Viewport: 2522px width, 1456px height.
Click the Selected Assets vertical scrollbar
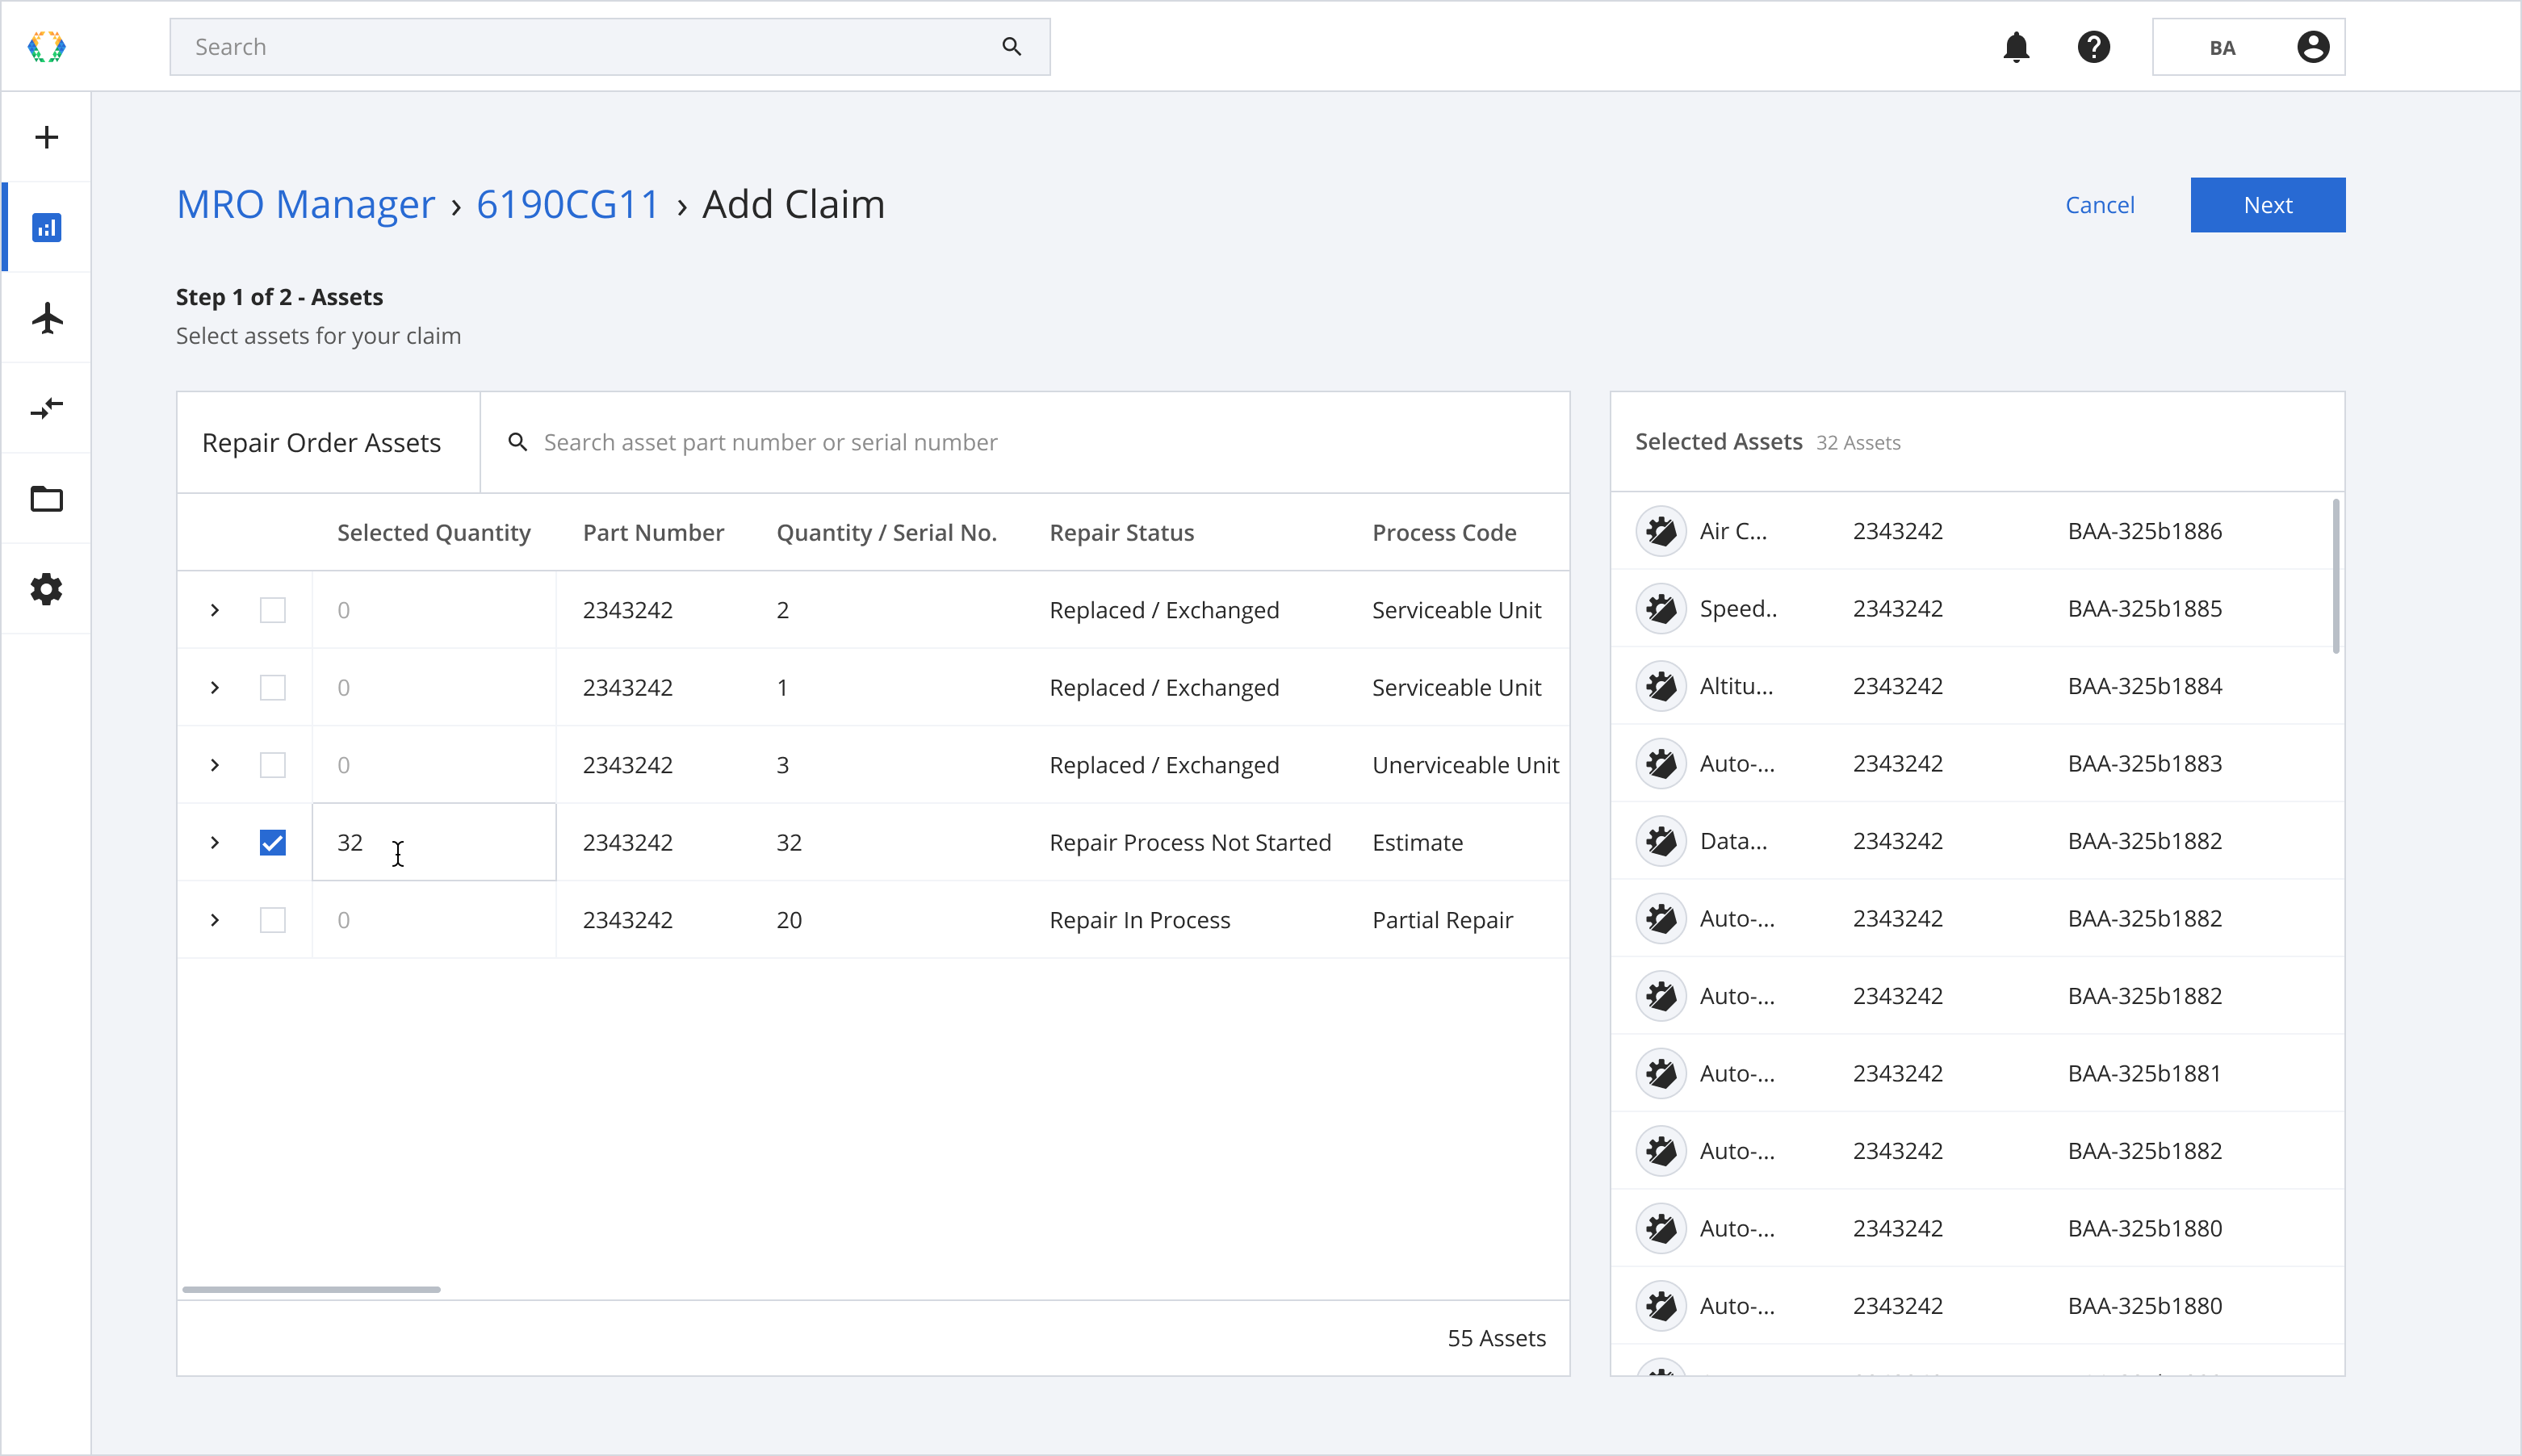(x=2335, y=576)
